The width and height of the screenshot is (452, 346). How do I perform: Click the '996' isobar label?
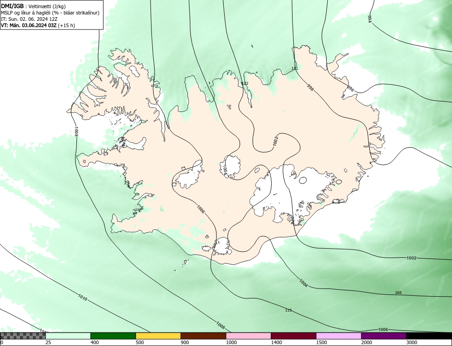pos(350,88)
